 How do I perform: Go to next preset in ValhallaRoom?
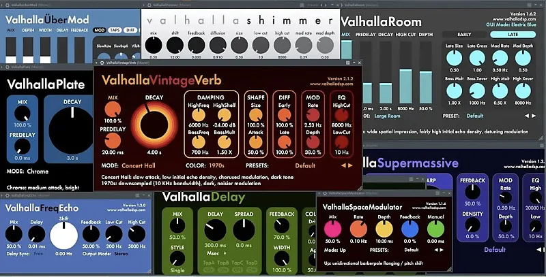pos(534,116)
